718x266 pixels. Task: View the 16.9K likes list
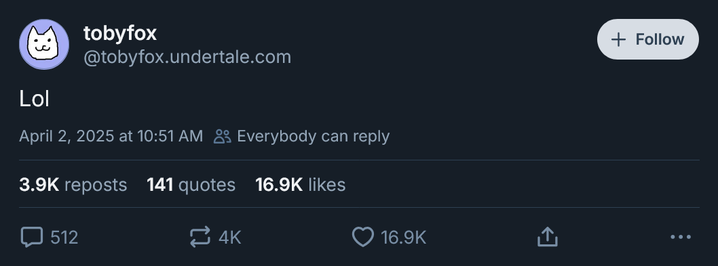[x=301, y=185]
